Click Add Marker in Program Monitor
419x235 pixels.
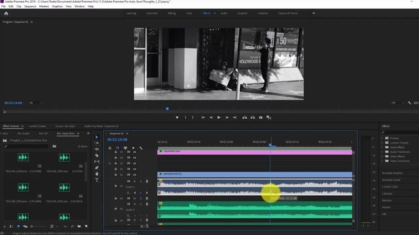(177, 117)
